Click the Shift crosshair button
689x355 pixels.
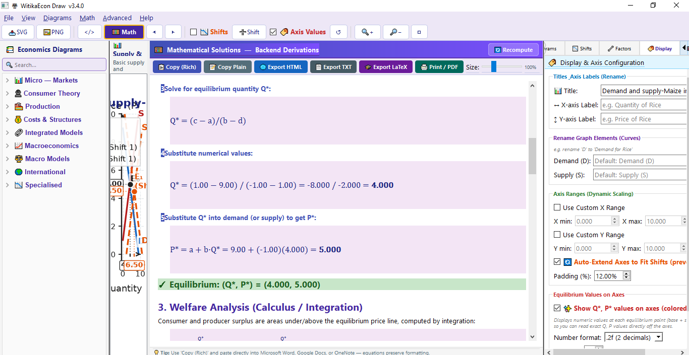tap(249, 32)
